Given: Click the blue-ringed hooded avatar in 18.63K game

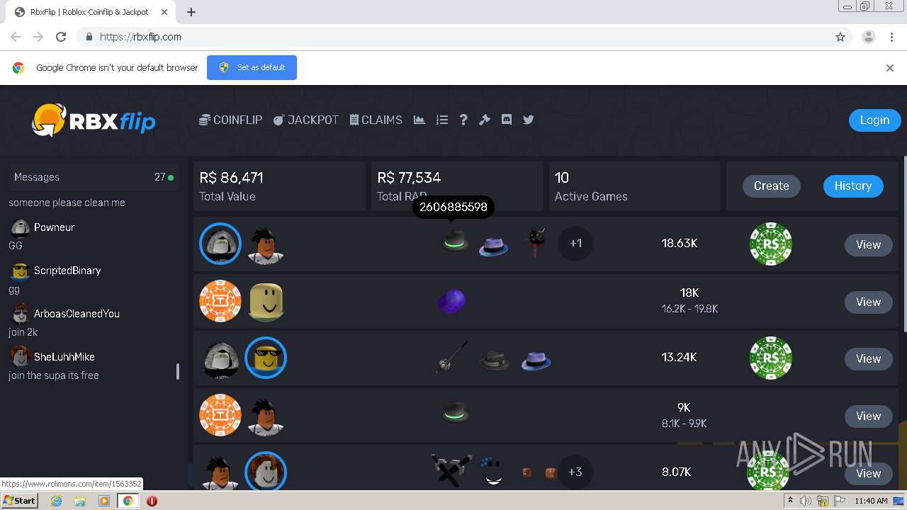Looking at the screenshot, I should click(x=220, y=244).
